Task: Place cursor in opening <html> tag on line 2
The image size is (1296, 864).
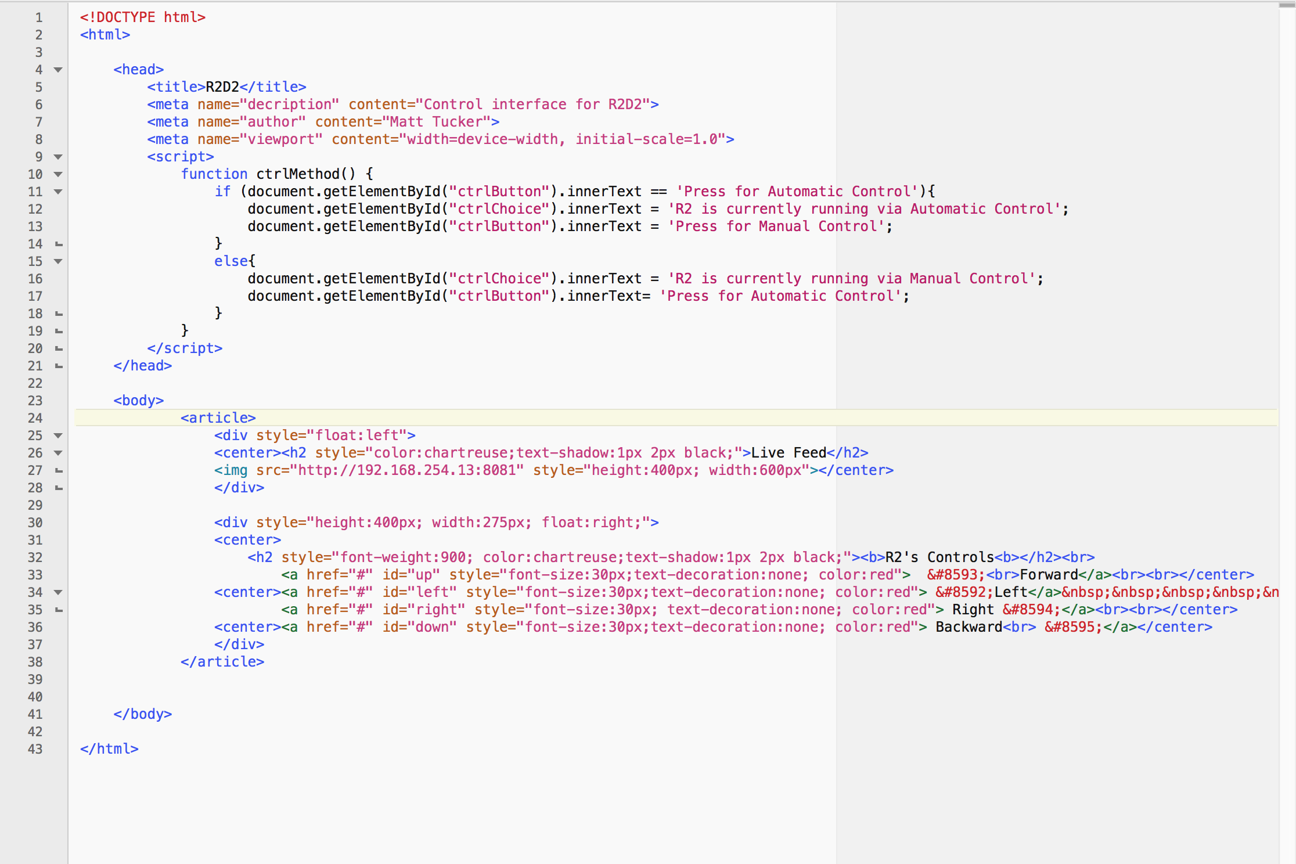Action: tap(105, 35)
